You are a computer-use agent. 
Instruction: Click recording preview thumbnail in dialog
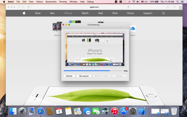[95, 49]
